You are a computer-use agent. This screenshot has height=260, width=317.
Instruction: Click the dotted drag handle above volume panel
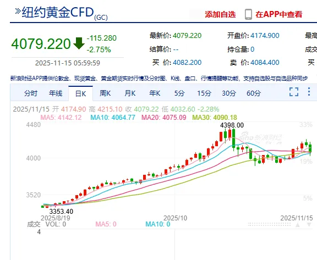point(269,224)
